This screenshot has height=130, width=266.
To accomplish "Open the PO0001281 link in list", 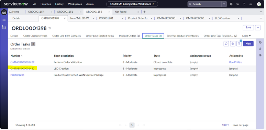I will click(x=18, y=75).
